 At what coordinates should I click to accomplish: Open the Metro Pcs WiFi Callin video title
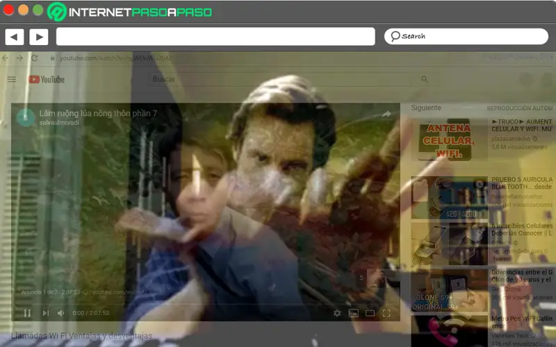pos(522,322)
